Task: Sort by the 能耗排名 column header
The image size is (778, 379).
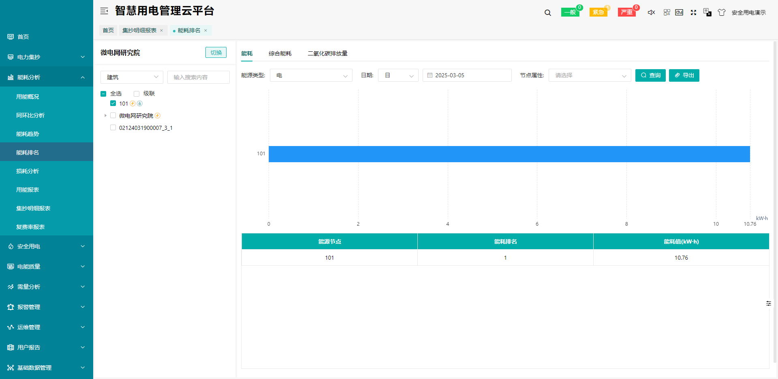Action: click(x=505, y=241)
